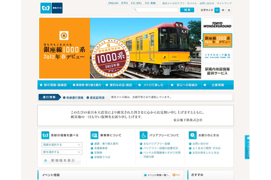
Task: Switch language to Korean (한국어)
Action: tap(124, 3)
